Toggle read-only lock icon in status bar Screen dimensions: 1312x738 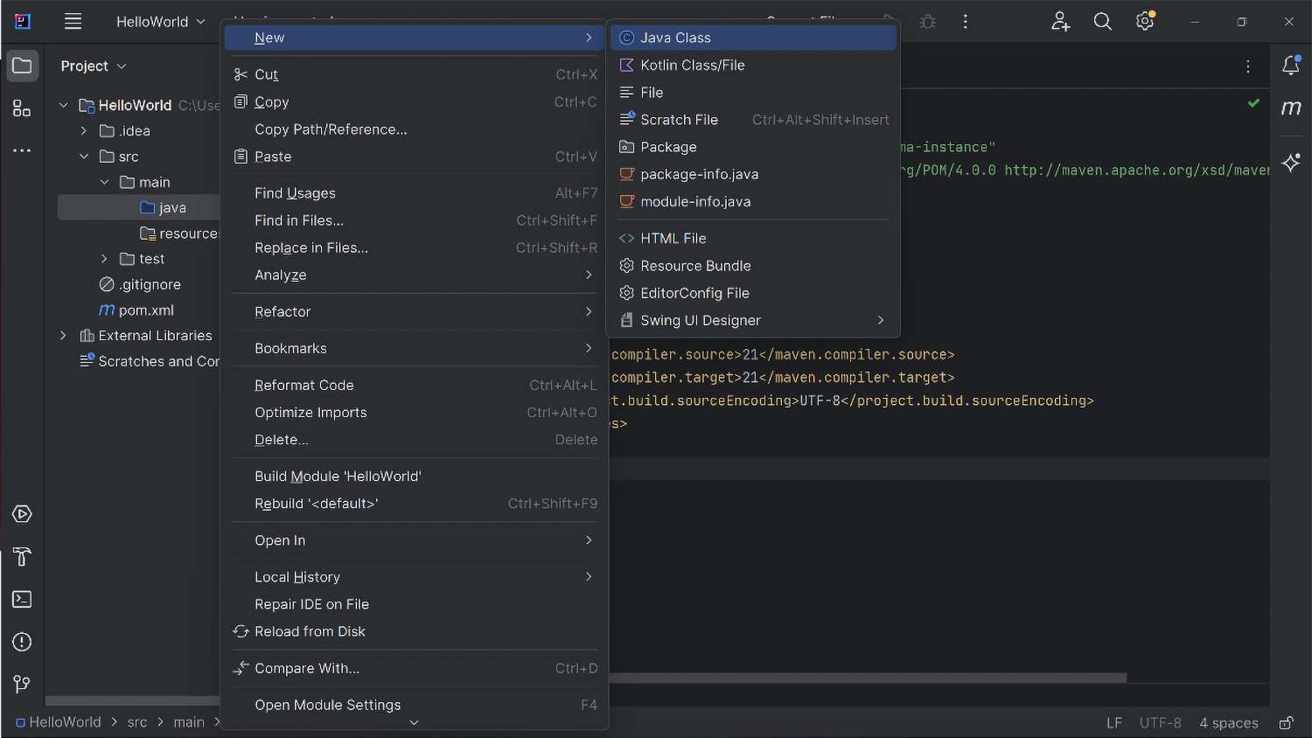tap(1287, 723)
